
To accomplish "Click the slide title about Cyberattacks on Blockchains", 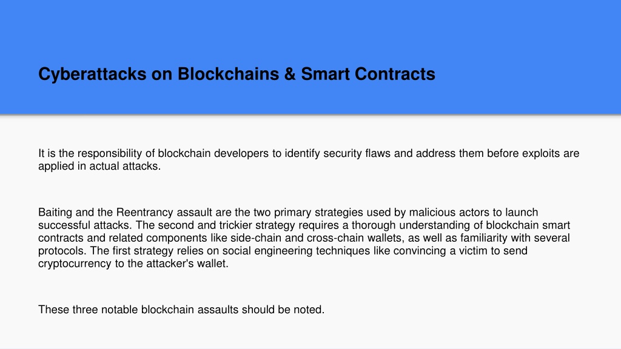I will click(x=237, y=74).
